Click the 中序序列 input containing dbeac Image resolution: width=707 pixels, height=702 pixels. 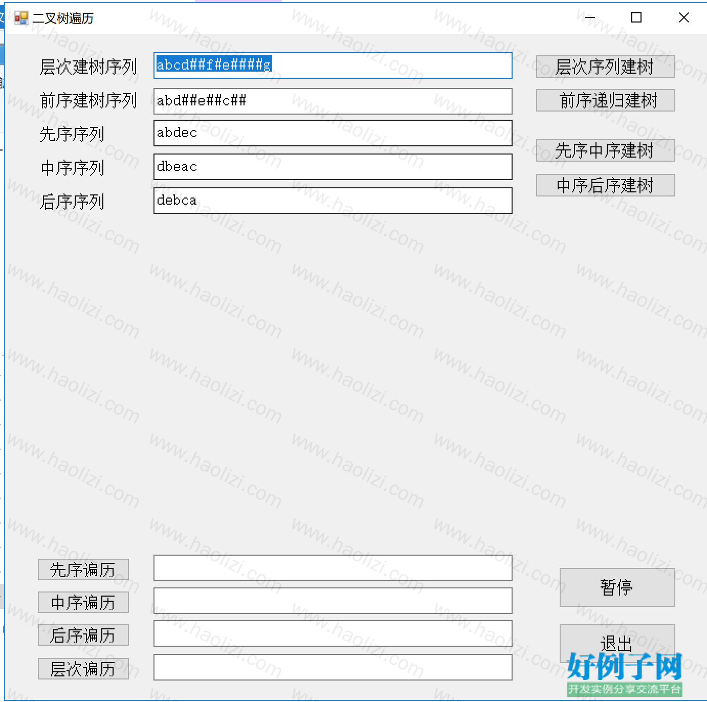(x=333, y=167)
